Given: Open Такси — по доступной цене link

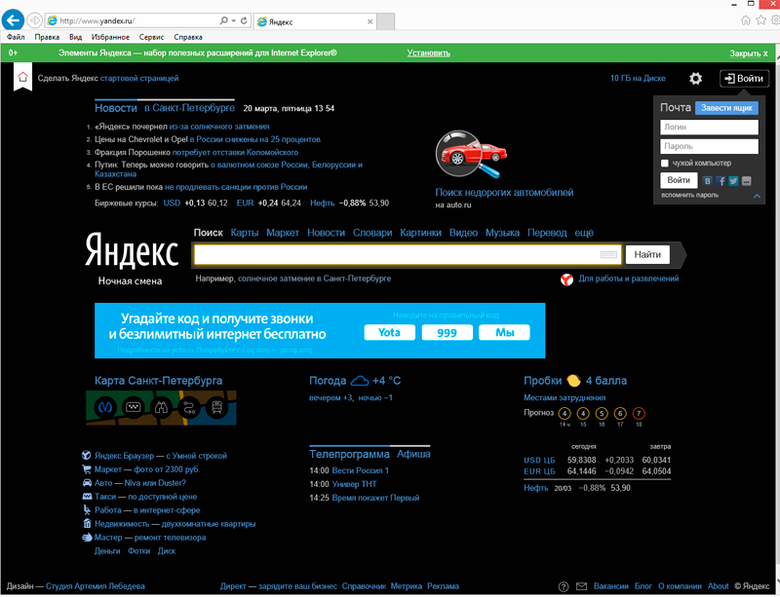Looking at the screenshot, I should coord(145,497).
